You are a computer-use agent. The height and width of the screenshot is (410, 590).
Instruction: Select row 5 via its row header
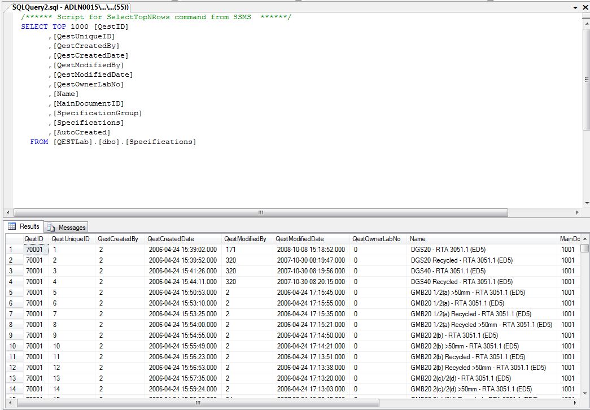12,293
